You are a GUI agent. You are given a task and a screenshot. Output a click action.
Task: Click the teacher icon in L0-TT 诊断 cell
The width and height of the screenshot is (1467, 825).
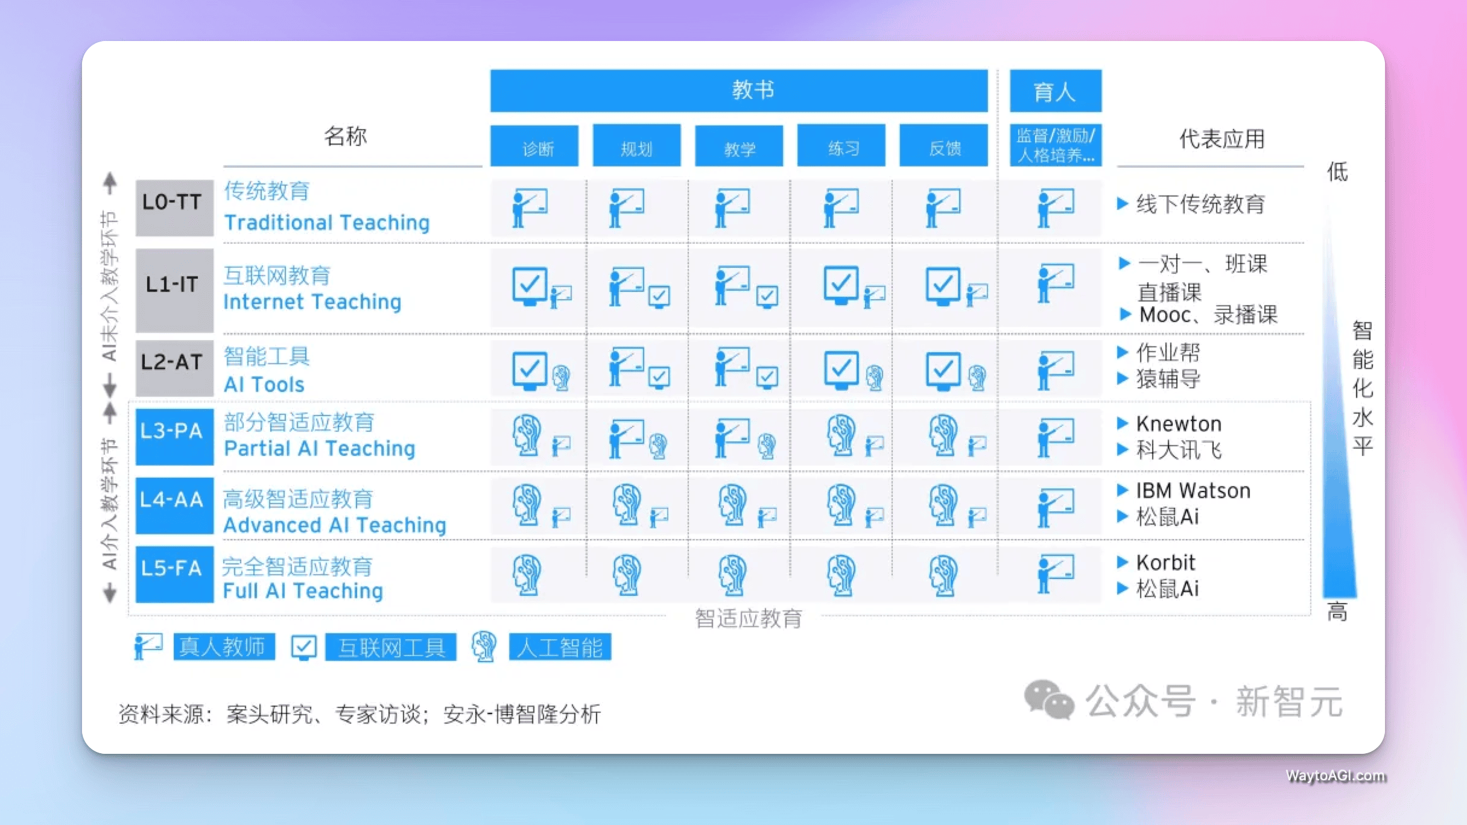coord(530,208)
